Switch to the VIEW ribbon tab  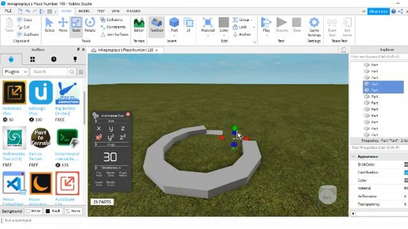[x=115, y=11]
